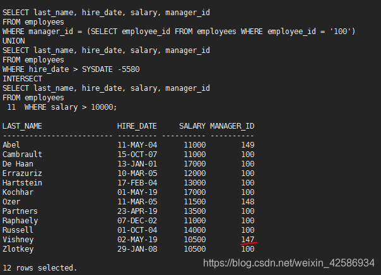Screen dimensions: 381x275
Task: Click hire date 29-JAN-08
Action: (x=138, y=249)
